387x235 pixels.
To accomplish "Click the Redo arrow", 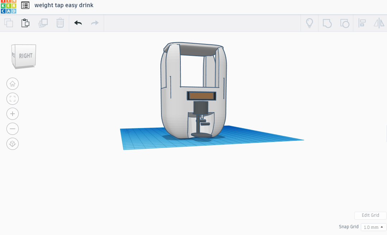I will point(94,23).
